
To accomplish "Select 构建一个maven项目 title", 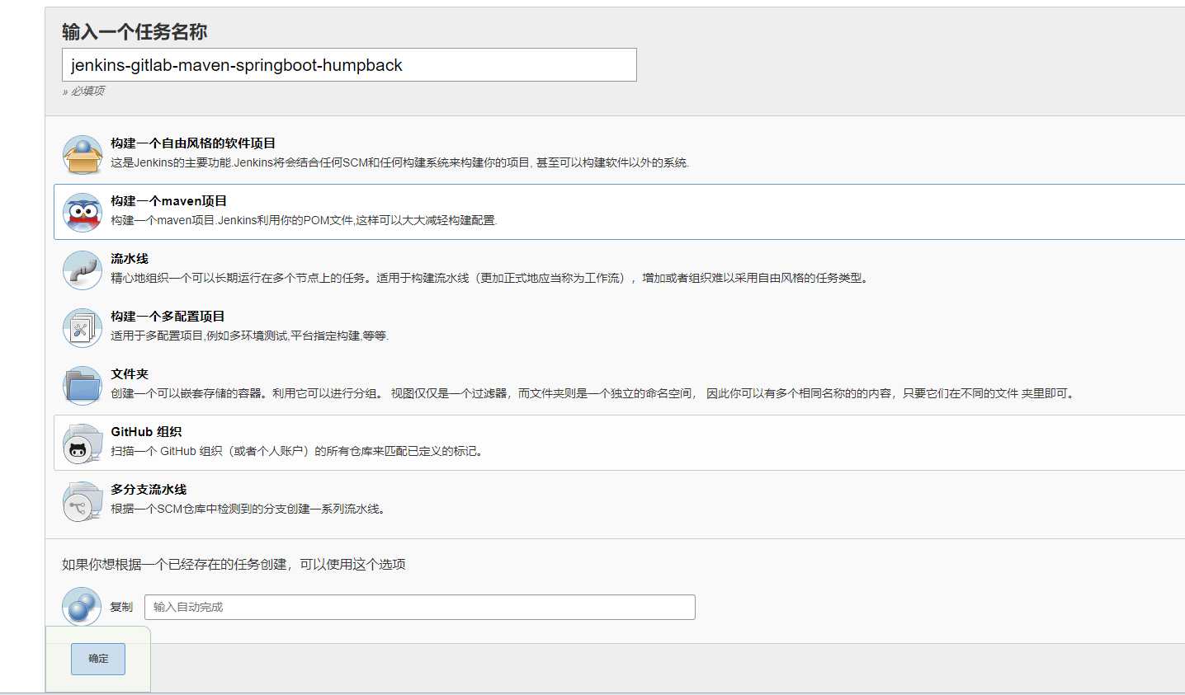I will pyautogui.click(x=169, y=201).
